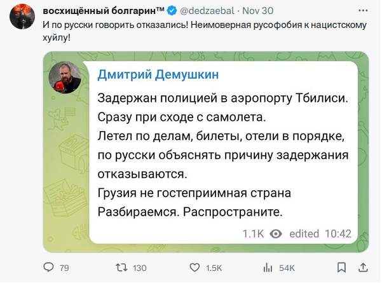Screen dimensions: 382x283
Task: Click the blue verified badge
Action: [172, 11]
